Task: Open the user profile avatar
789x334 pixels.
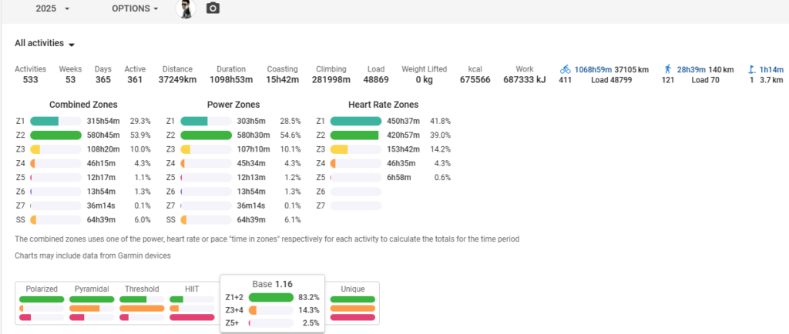Action: point(185,8)
